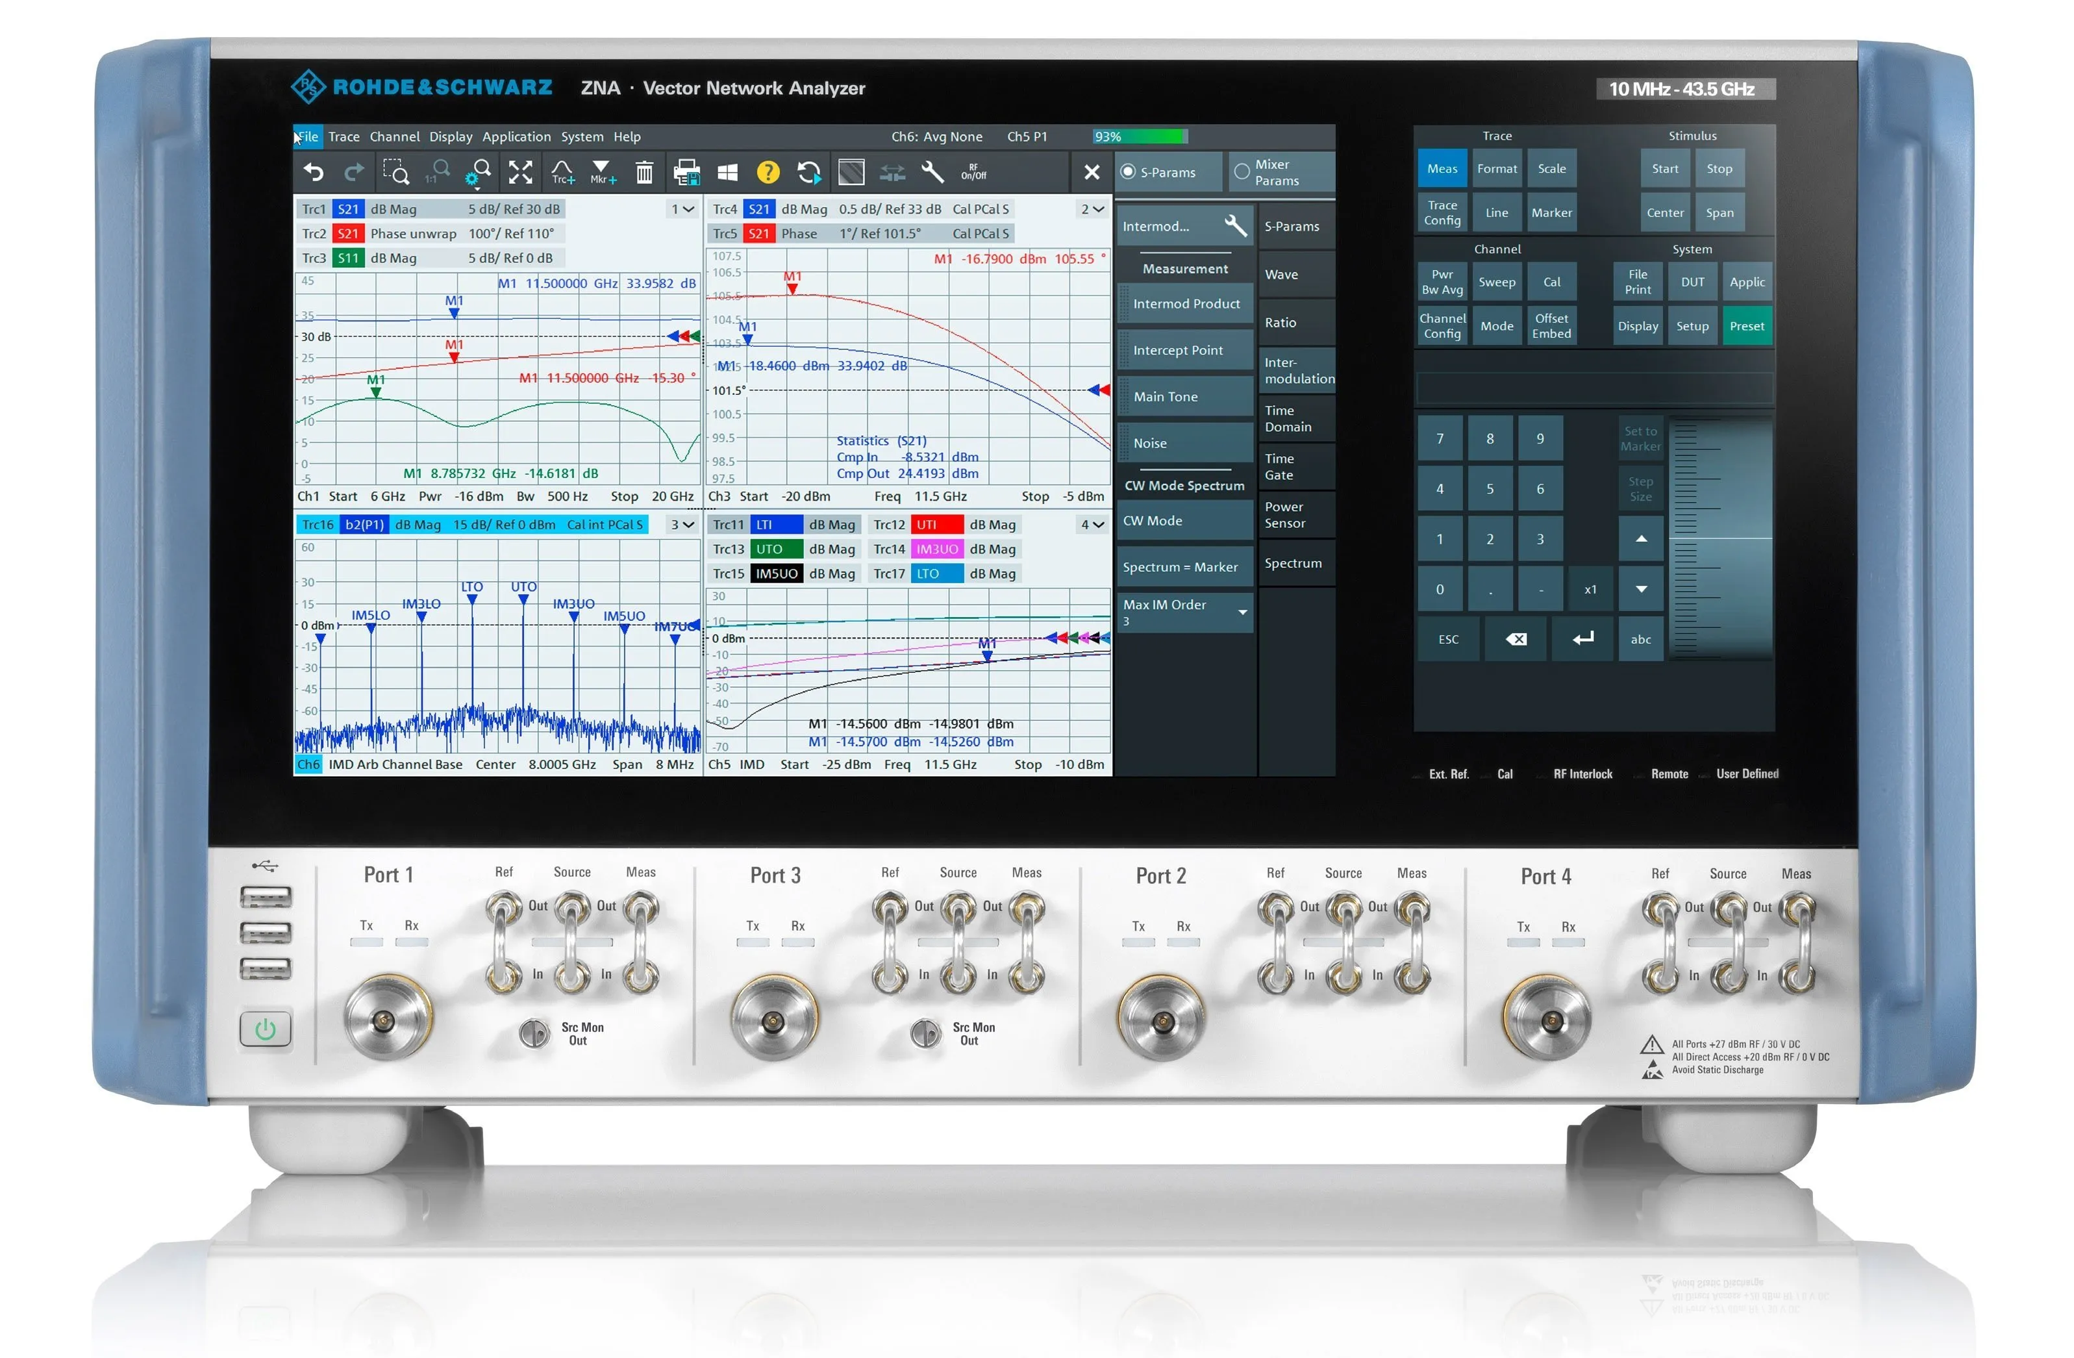Screen dimensions: 2074x1358
Task: Open the toolbar wrench settings icon
Action: (932, 173)
